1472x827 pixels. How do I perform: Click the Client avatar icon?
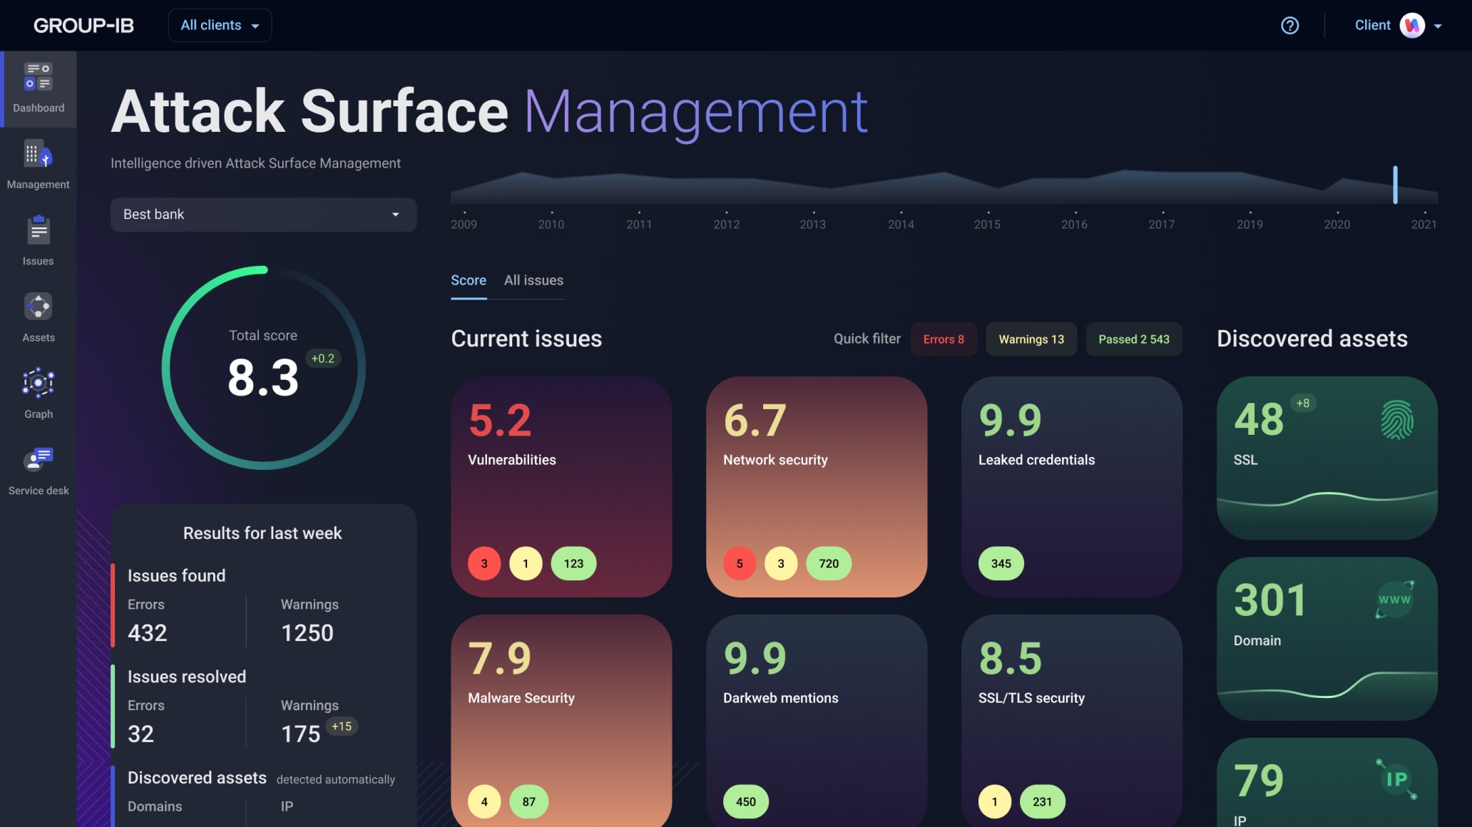click(x=1411, y=26)
